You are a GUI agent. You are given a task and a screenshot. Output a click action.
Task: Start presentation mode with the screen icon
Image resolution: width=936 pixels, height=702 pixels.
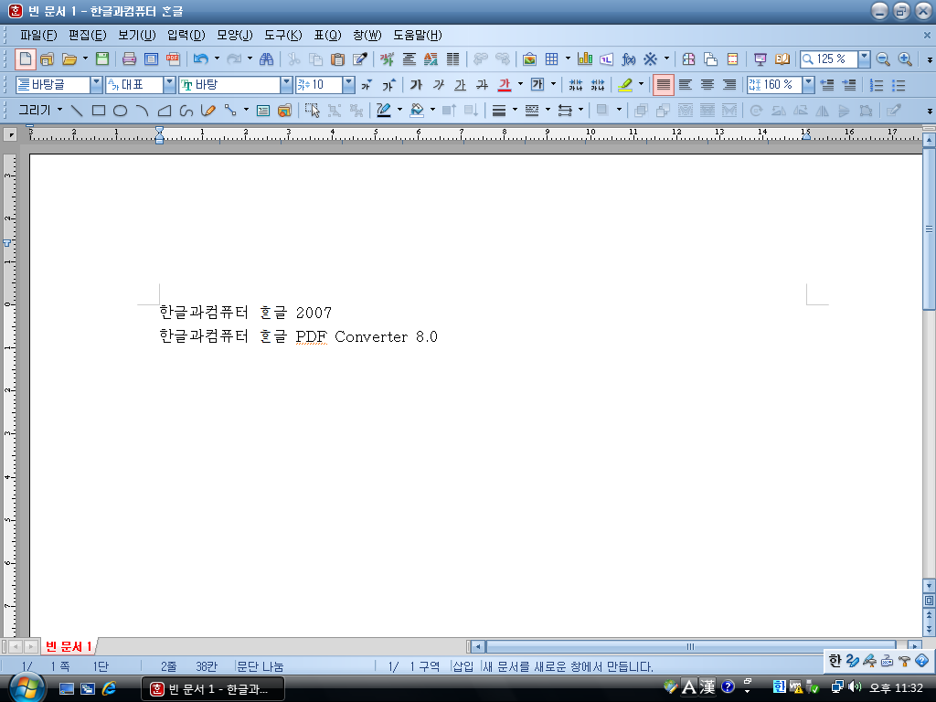click(x=760, y=59)
